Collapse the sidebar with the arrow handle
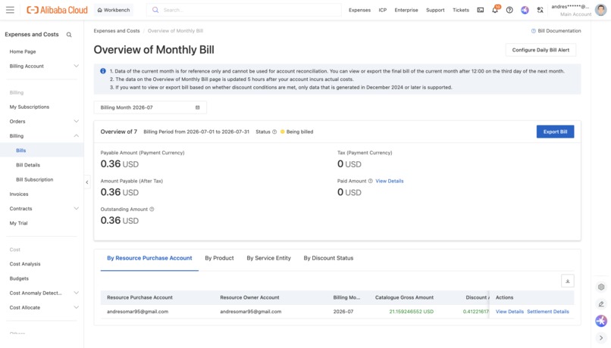Image resolution: width=611 pixels, height=348 pixels. (x=87, y=182)
